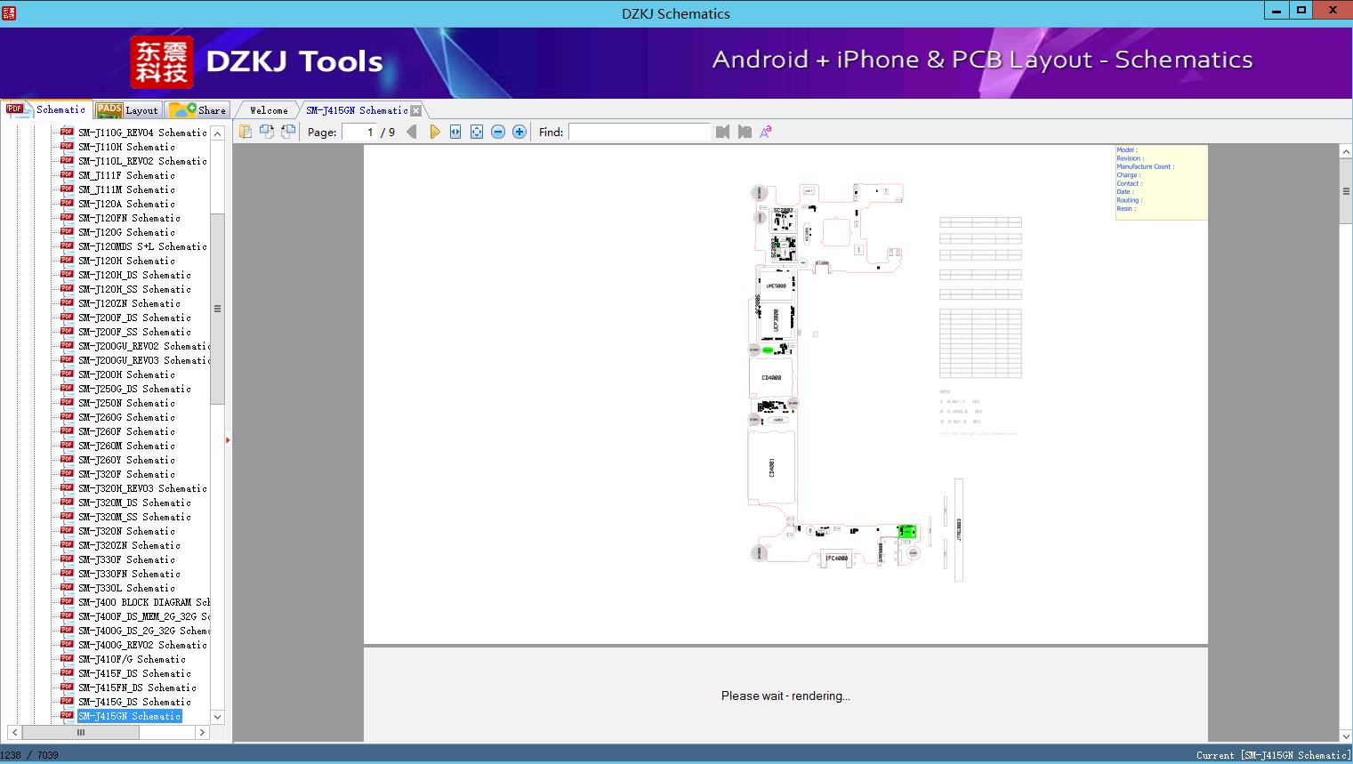Viewport: 1353px width, 764px height.
Task: Toggle match case search icon
Action: (765, 132)
